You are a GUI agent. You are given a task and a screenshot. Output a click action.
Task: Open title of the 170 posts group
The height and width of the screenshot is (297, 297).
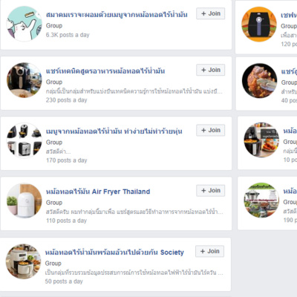[x=114, y=131]
